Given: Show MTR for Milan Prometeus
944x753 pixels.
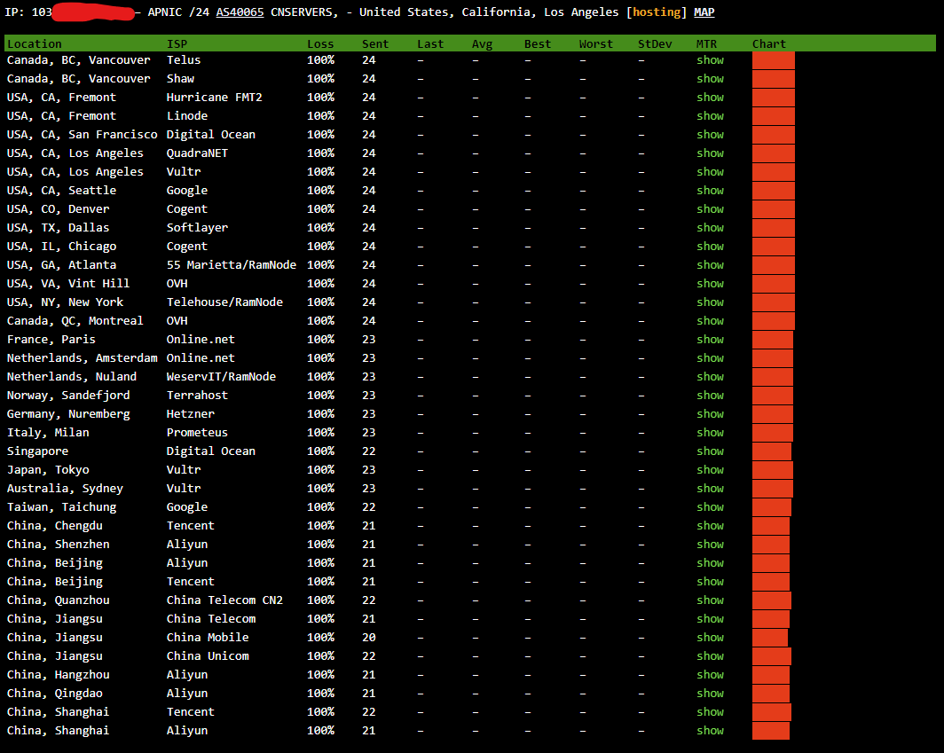Looking at the screenshot, I should 711,434.
